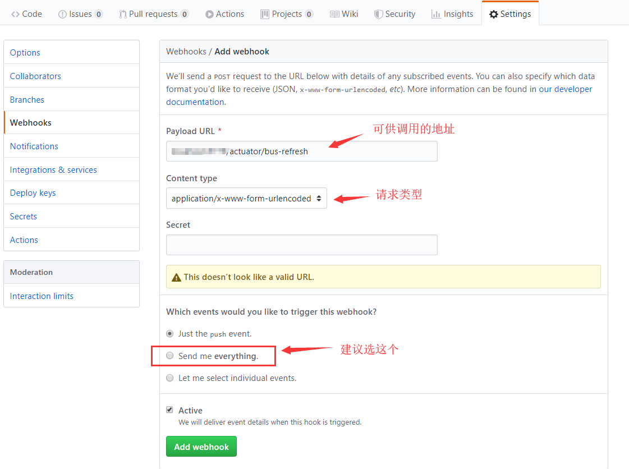Open the Content type dropdown
This screenshot has height=469, width=629.
(x=246, y=198)
